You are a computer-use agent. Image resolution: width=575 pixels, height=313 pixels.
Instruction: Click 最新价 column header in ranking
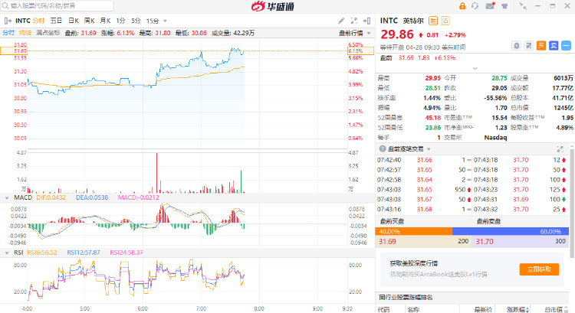tap(483, 310)
